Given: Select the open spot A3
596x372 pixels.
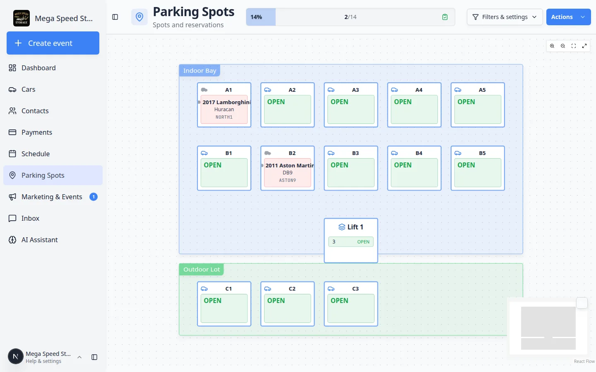Looking at the screenshot, I should (x=351, y=105).
